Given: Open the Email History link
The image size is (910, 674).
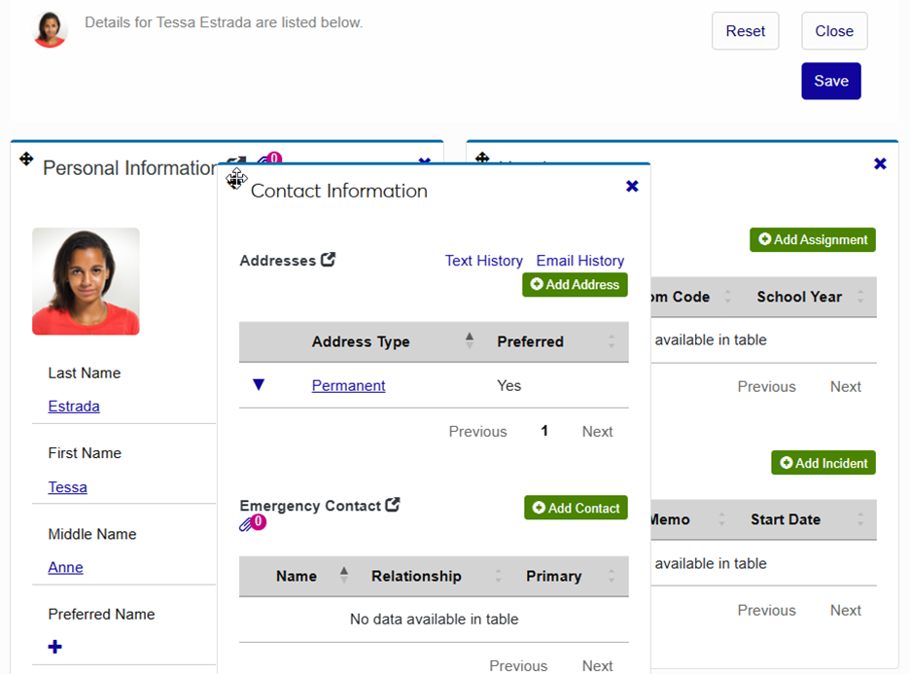Looking at the screenshot, I should (579, 261).
